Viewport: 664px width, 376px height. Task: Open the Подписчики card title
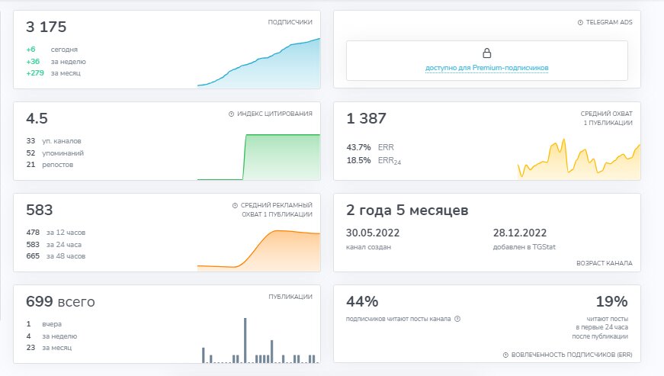[x=290, y=23]
